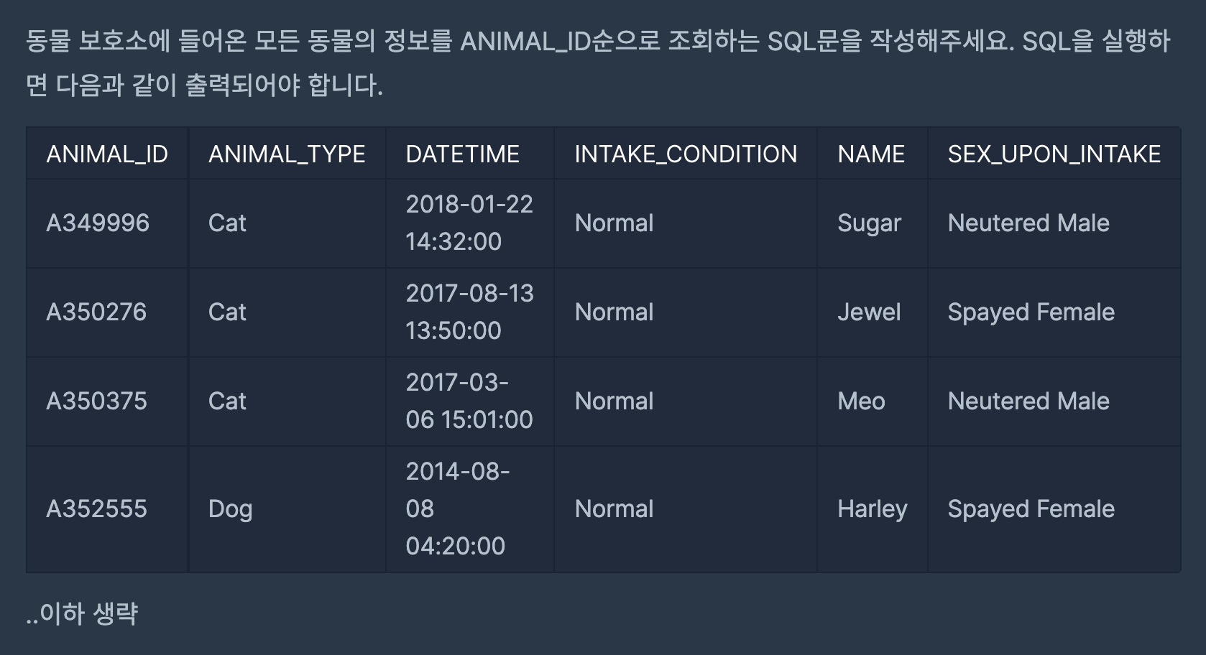The height and width of the screenshot is (655, 1206).
Task: Select the A349996 animal ID cell
Action: (x=107, y=223)
